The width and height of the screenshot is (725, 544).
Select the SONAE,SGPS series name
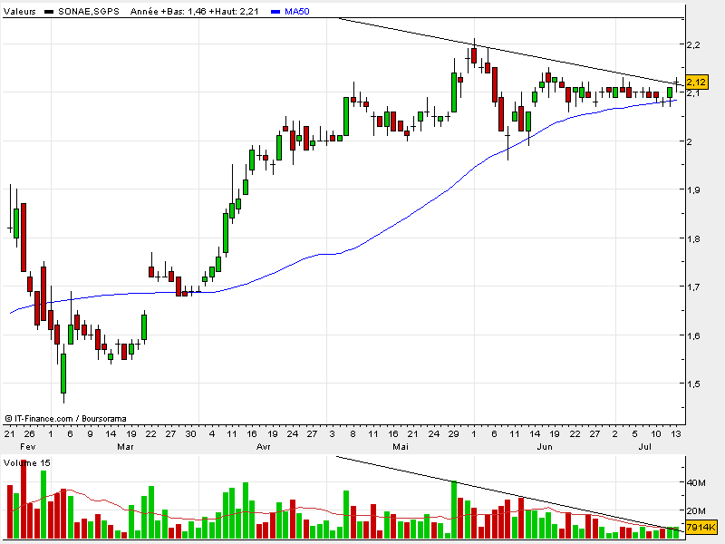(x=88, y=12)
